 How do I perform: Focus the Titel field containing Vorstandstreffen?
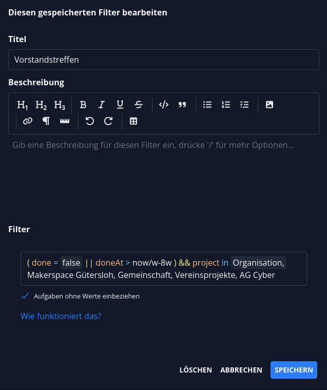pyautogui.click(x=164, y=60)
